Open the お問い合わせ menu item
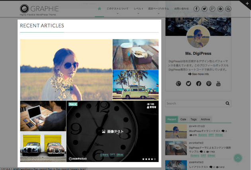The height and width of the screenshot is (170, 251). [x=181, y=9]
